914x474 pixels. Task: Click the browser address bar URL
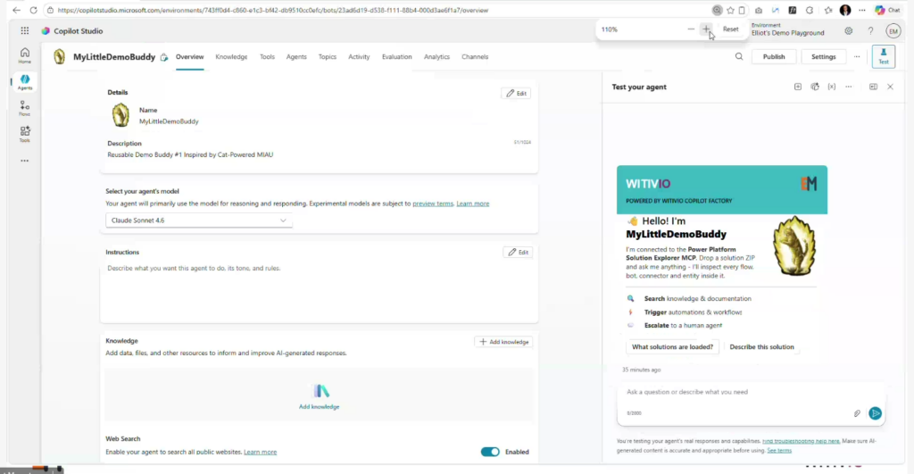point(273,10)
